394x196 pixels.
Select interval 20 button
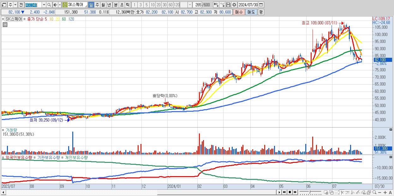point(158,5)
